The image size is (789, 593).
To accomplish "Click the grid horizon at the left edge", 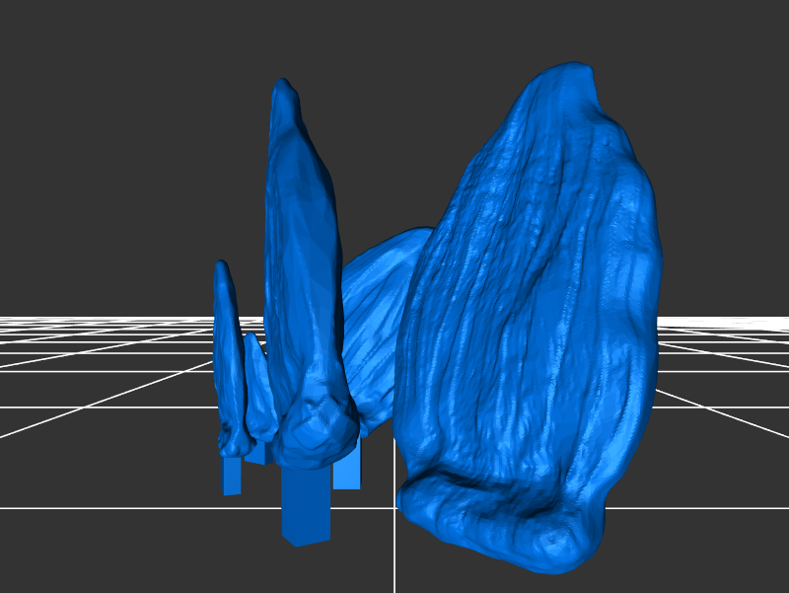I will (10, 318).
